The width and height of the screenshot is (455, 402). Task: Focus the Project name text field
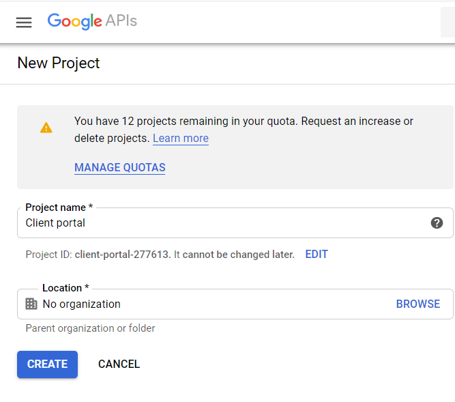[218, 223]
